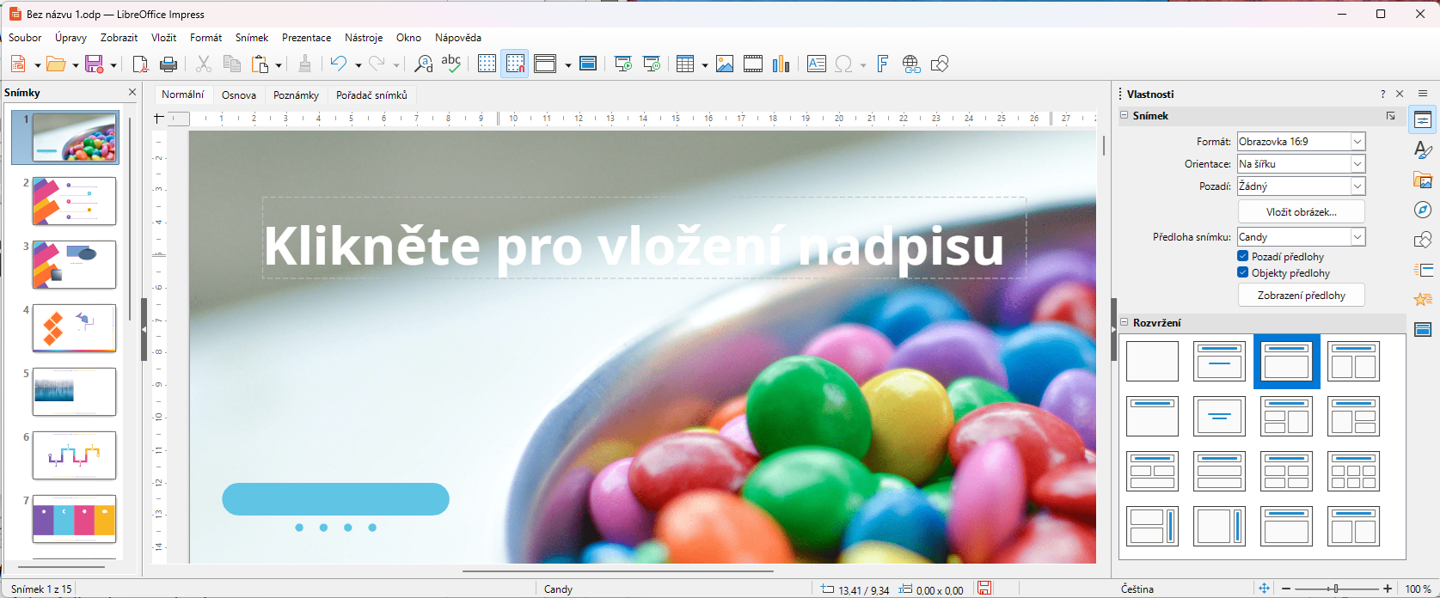Click the zoom in plus button
The image size is (1440, 598).
pos(1388,589)
